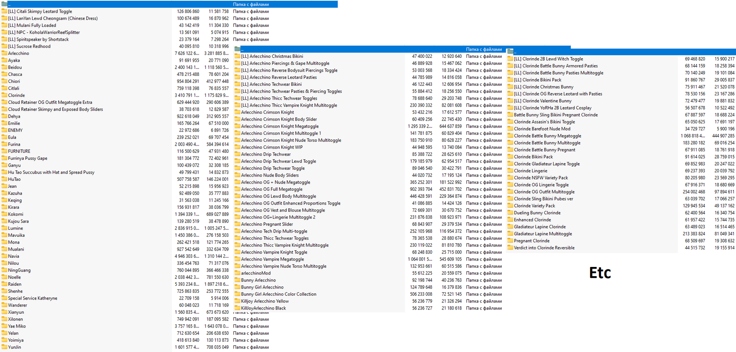This screenshot has width=736, height=352.
Task: Click the folder icon beside Yae Miko
Action: point(4,326)
